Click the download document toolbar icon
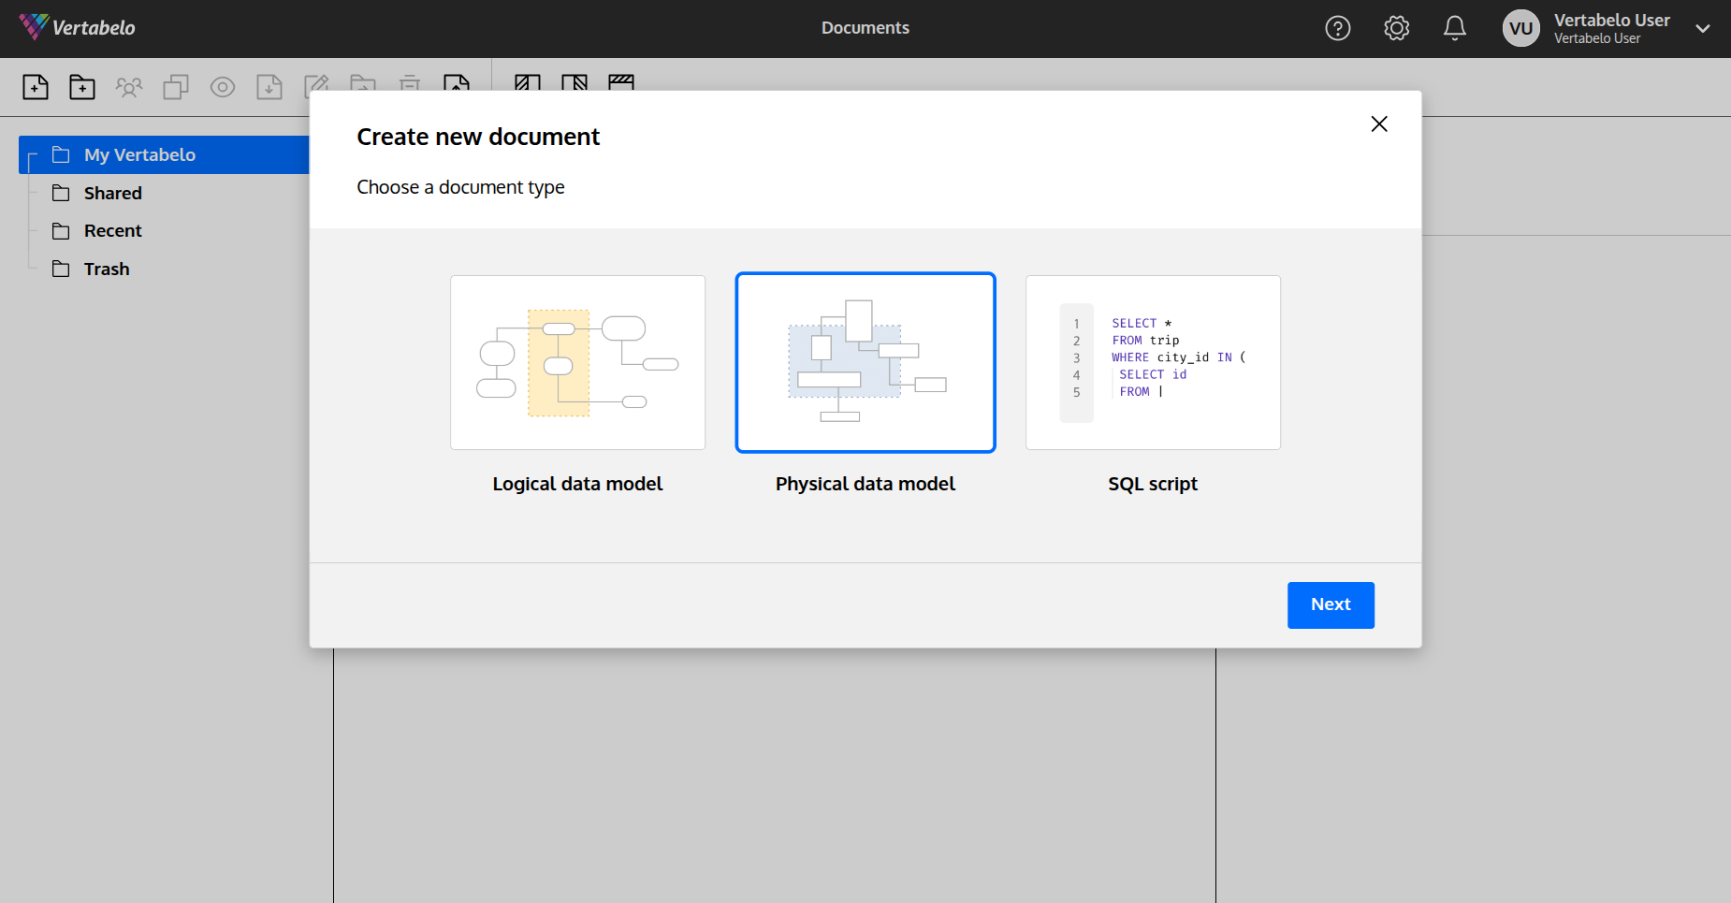The height and width of the screenshot is (903, 1731). (x=269, y=86)
